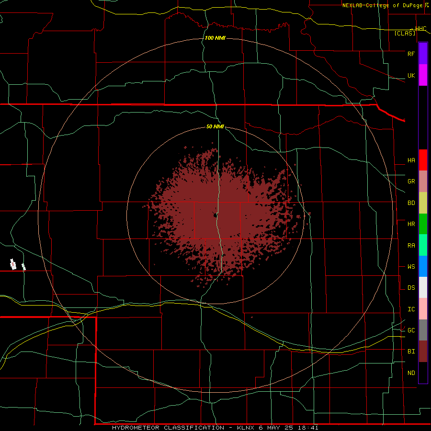Image resolution: width=431 pixels, height=431 pixels.
Task: Click the white dry snow echo
Action: [13, 264]
